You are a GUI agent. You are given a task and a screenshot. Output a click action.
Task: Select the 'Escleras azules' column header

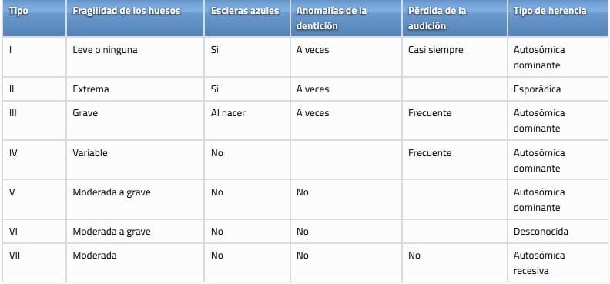(245, 11)
